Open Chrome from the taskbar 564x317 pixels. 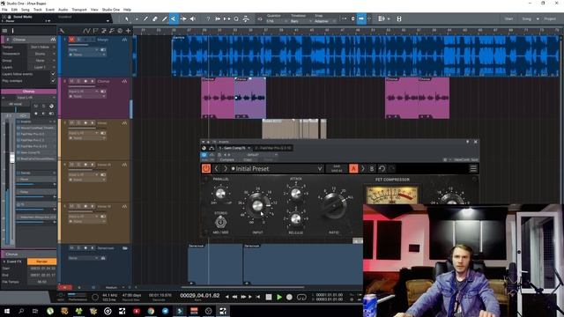pyautogui.click(x=151, y=311)
